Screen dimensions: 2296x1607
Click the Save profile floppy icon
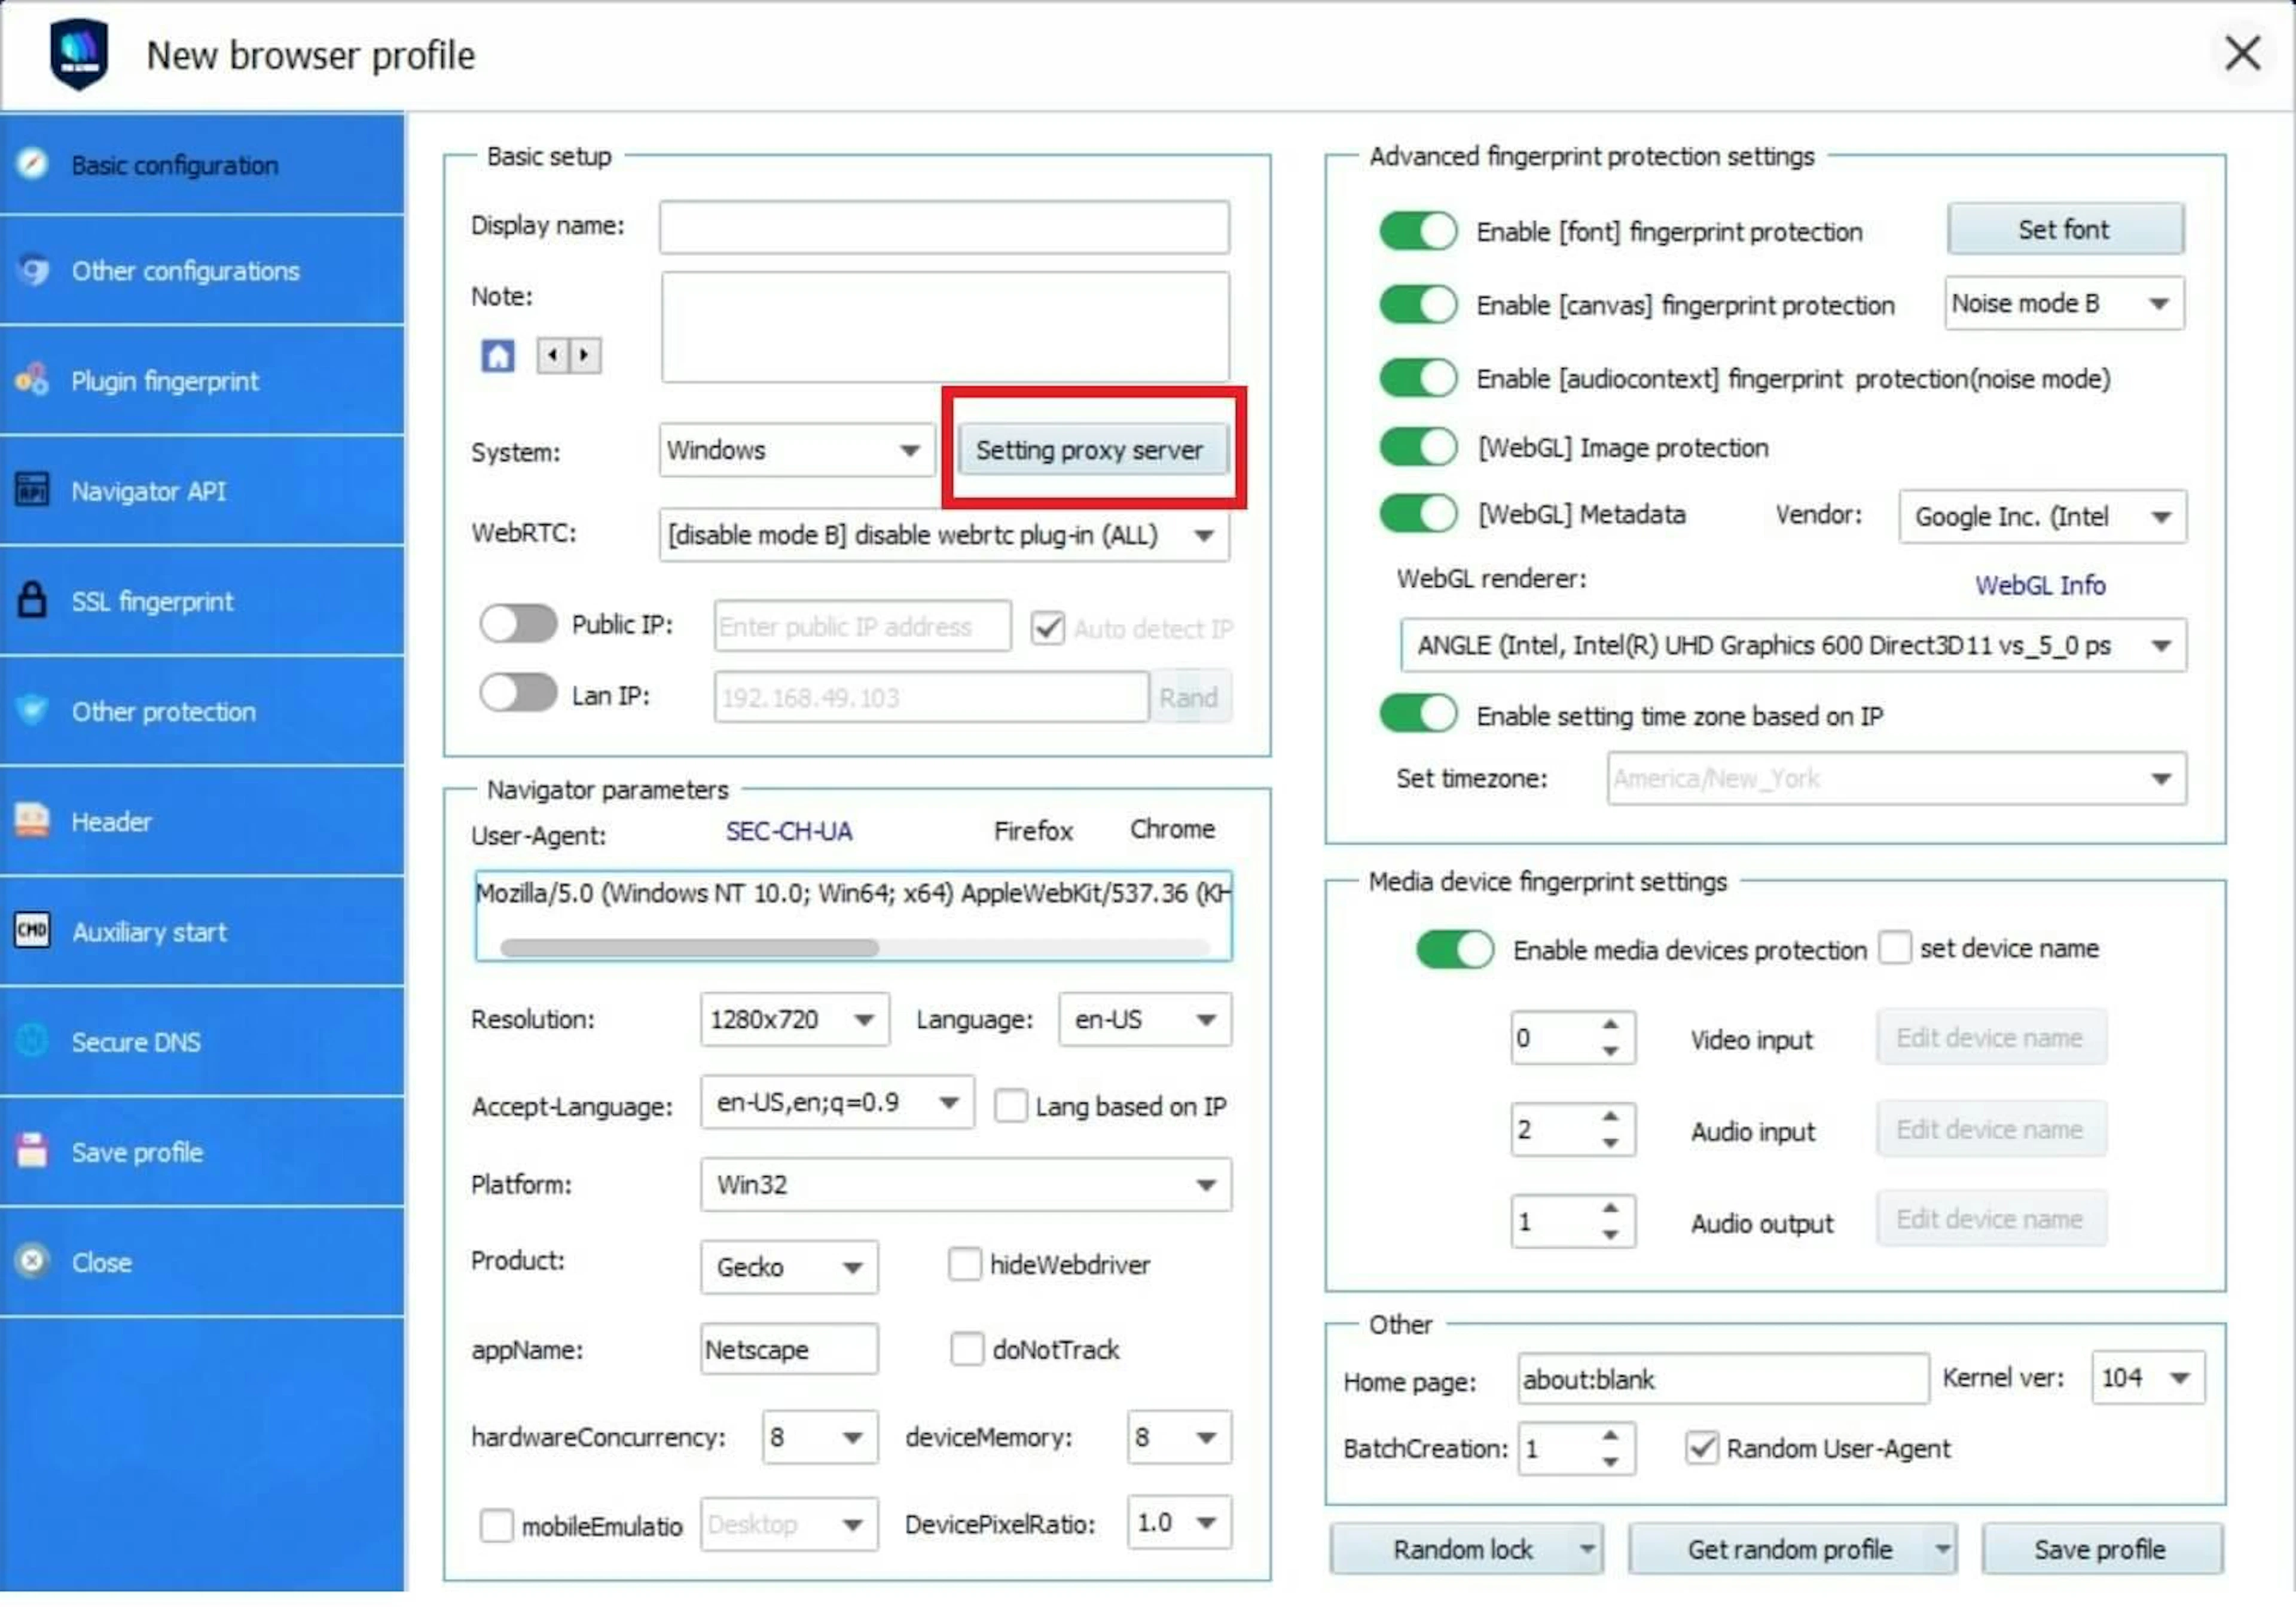[32, 1151]
